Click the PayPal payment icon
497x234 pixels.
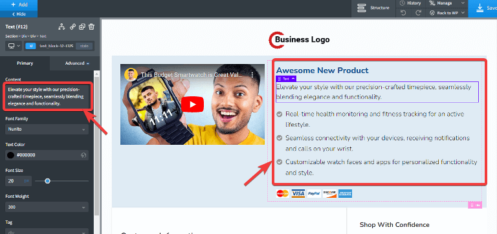(x=314, y=193)
